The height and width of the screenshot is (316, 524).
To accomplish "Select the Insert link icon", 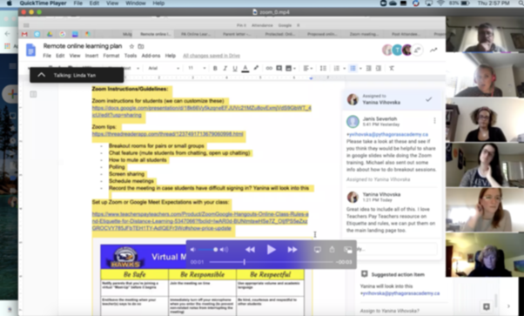I will [x=269, y=68].
